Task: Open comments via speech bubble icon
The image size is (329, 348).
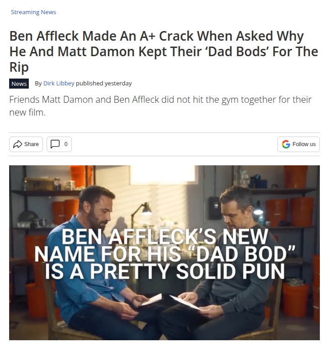Action: pyautogui.click(x=55, y=144)
